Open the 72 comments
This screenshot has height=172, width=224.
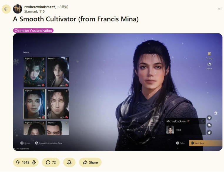[x=51, y=162]
